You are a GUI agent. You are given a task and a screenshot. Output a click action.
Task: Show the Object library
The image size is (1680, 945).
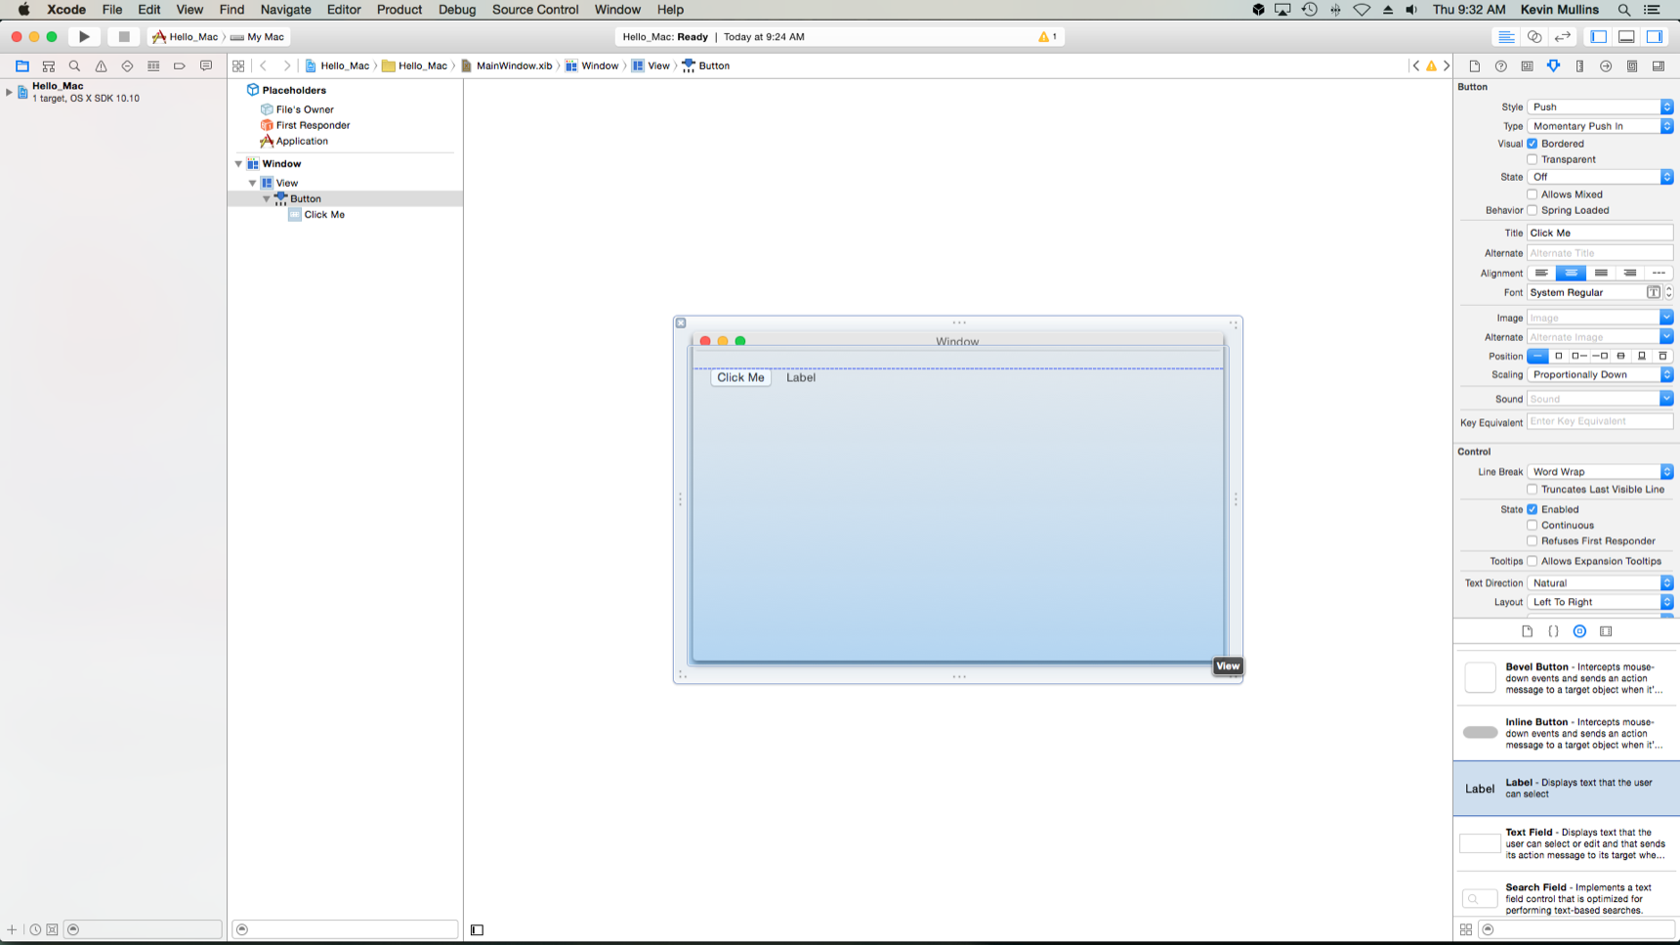click(x=1579, y=631)
